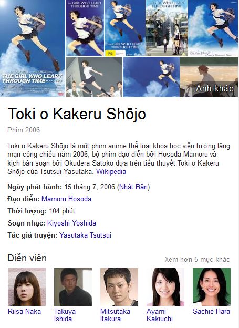Open the Riisa Naka name link

tap(24, 312)
